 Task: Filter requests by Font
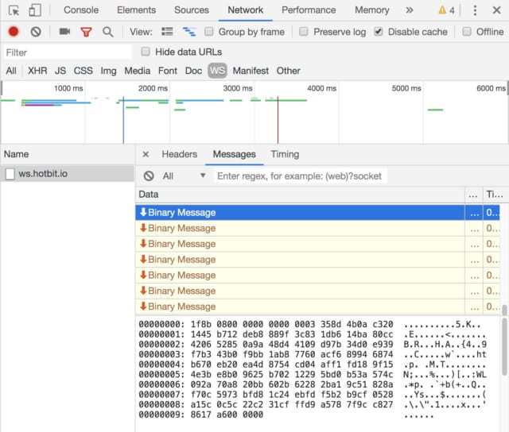coord(168,71)
